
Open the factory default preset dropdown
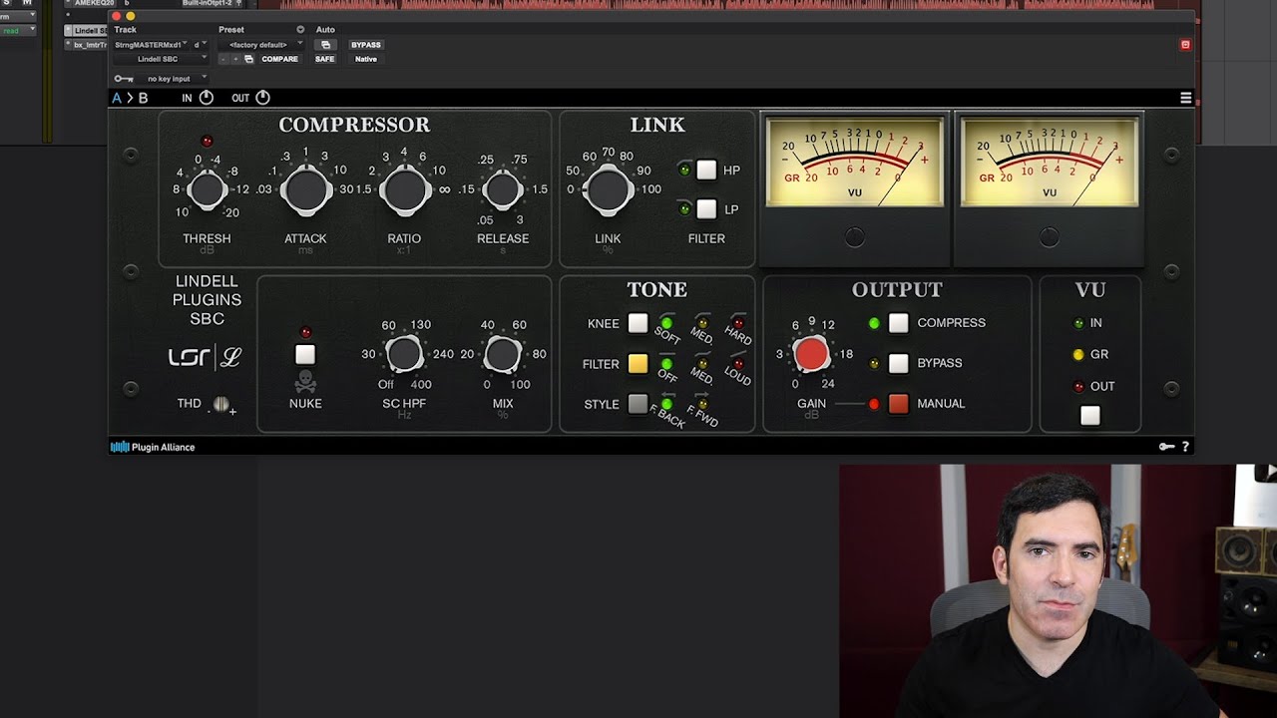pos(261,45)
